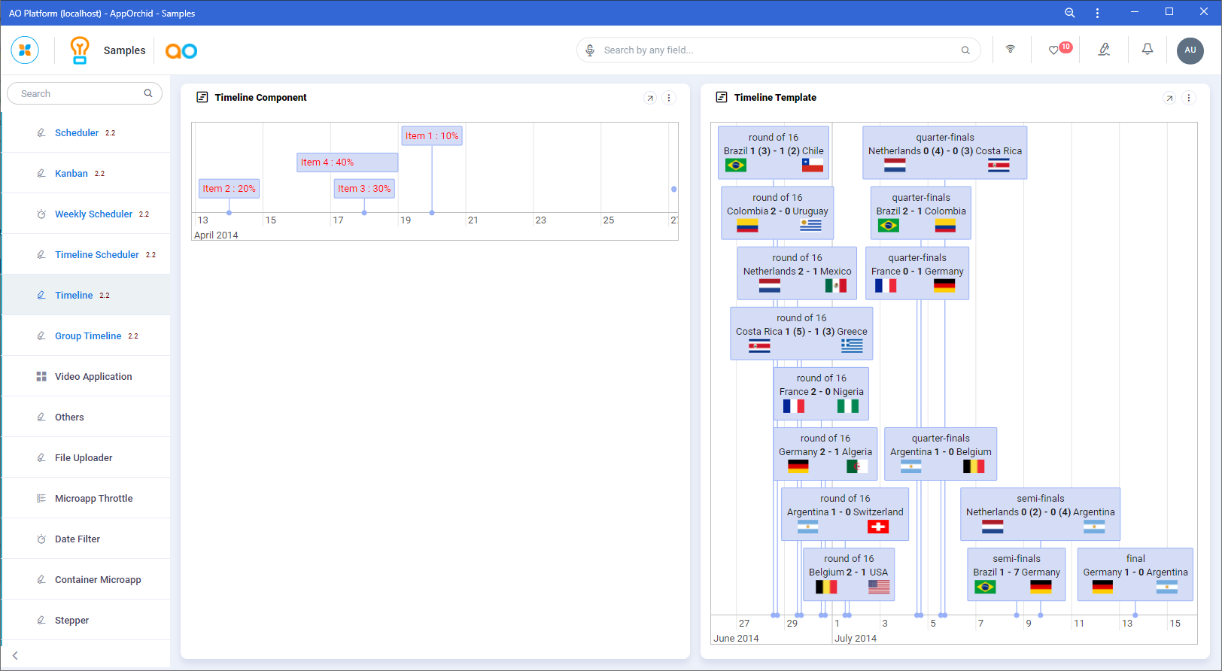
Task: Click the app launcher icon in header
Action: click(25, 50)
